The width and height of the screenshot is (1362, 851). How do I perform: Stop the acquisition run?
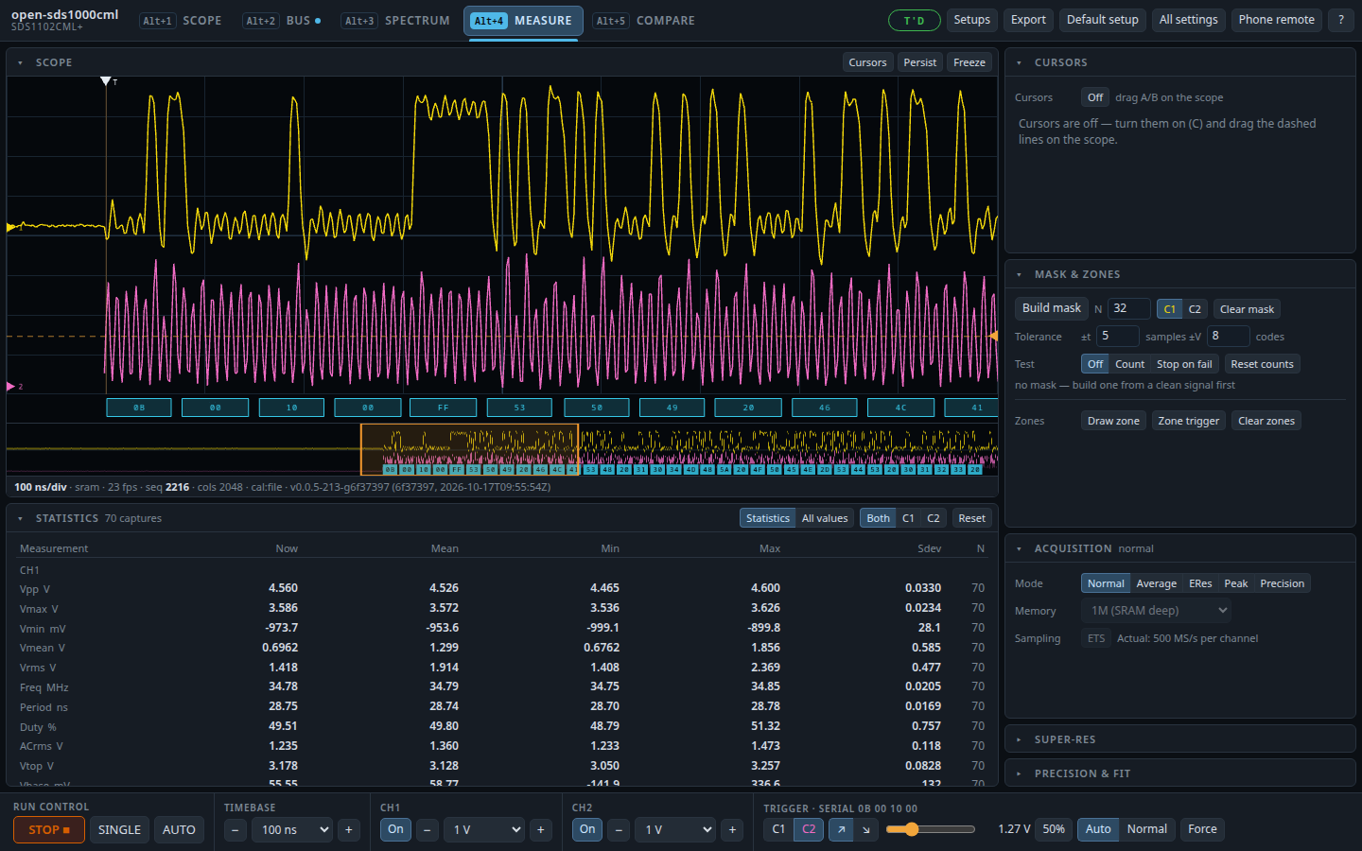point(49,830)
